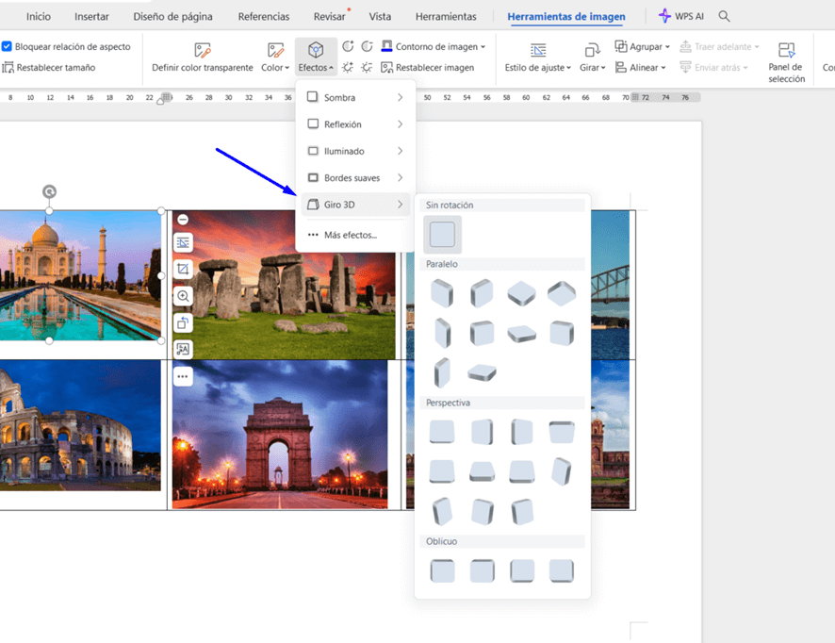Click Definir color transparente tool
This screenshot has width=835, height=643.
(203, 57)
